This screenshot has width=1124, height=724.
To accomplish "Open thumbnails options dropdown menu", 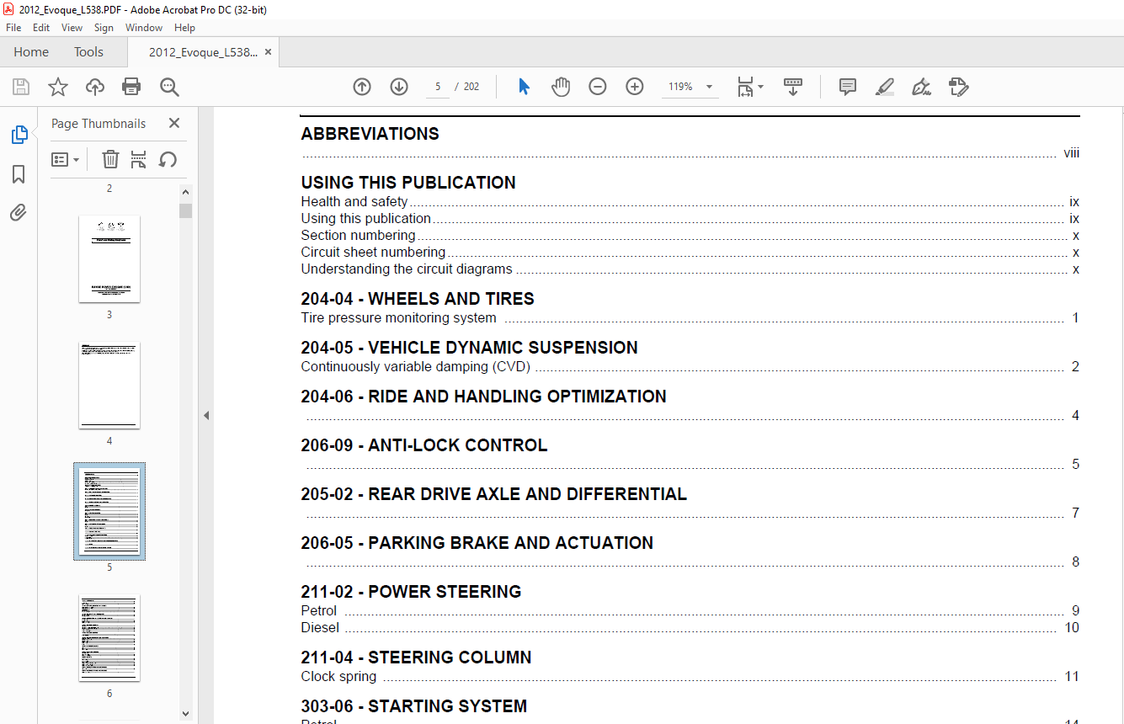I will [x=66, y=159].
